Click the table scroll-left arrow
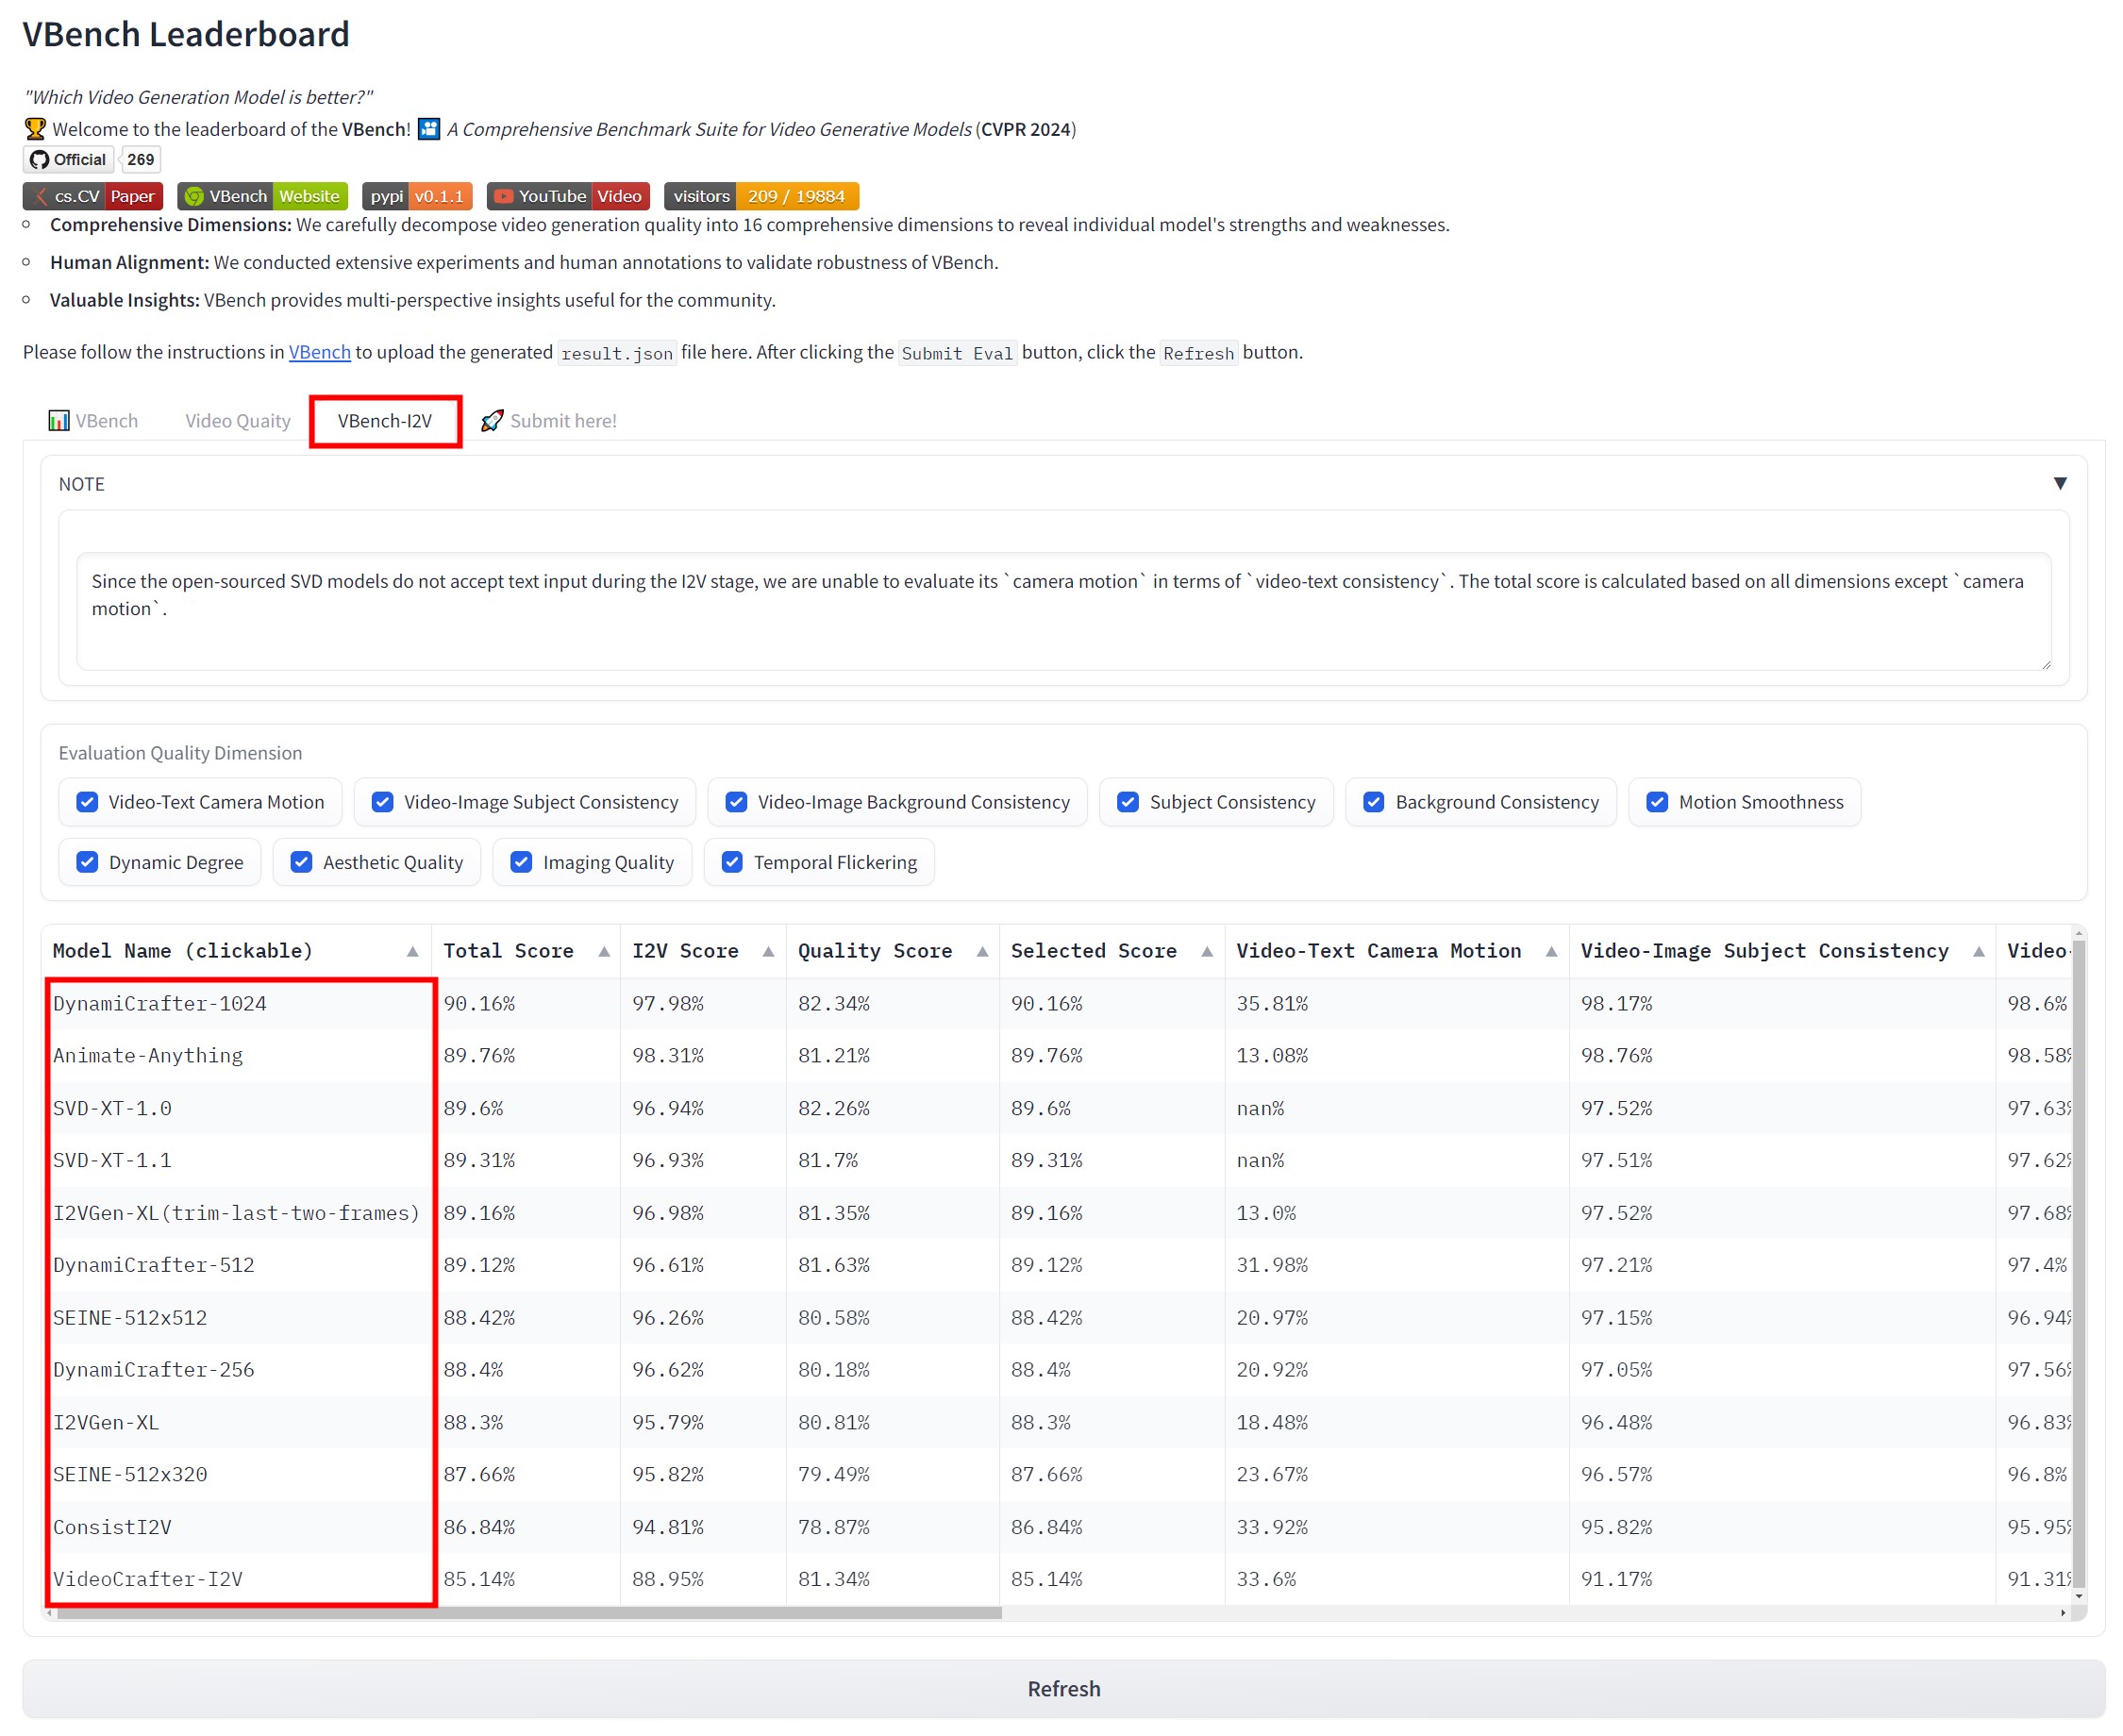The image size is (2123, 1736). 49,1612
